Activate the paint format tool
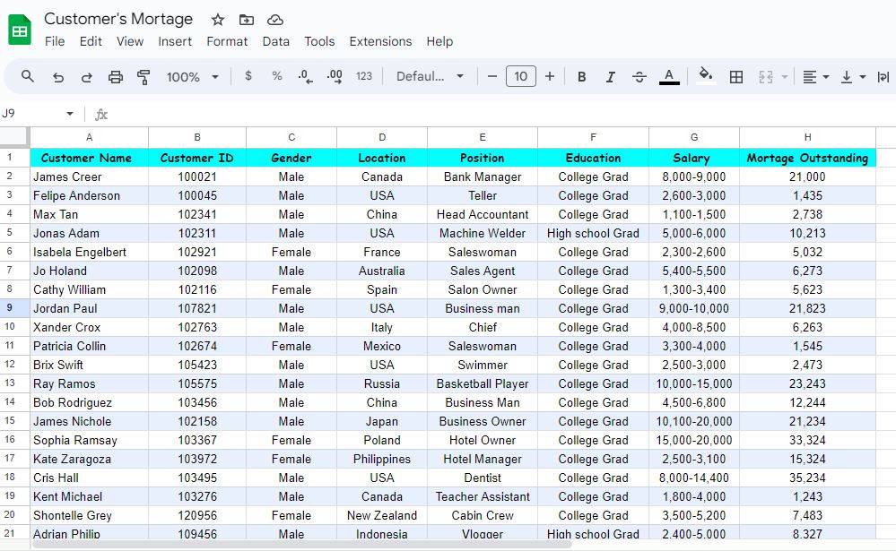The width and height of the screenshot is (896, 551). pos(144,76)
